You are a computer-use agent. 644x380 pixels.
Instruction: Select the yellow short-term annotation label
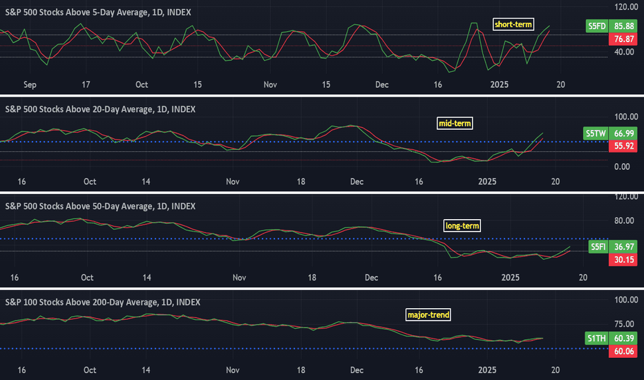513,24
